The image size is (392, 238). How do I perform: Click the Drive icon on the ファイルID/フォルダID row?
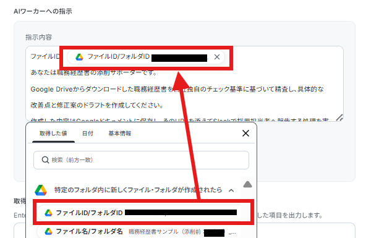48,213
